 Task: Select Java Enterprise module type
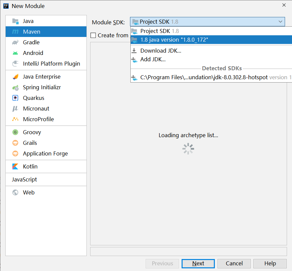tap(46, 77)
